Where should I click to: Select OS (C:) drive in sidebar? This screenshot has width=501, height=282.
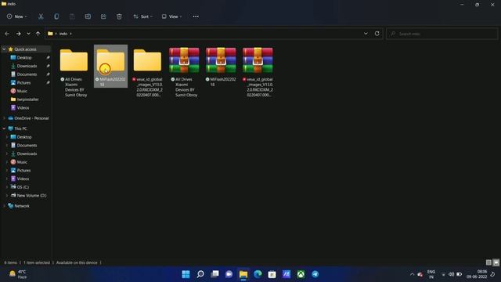point(23,187)
